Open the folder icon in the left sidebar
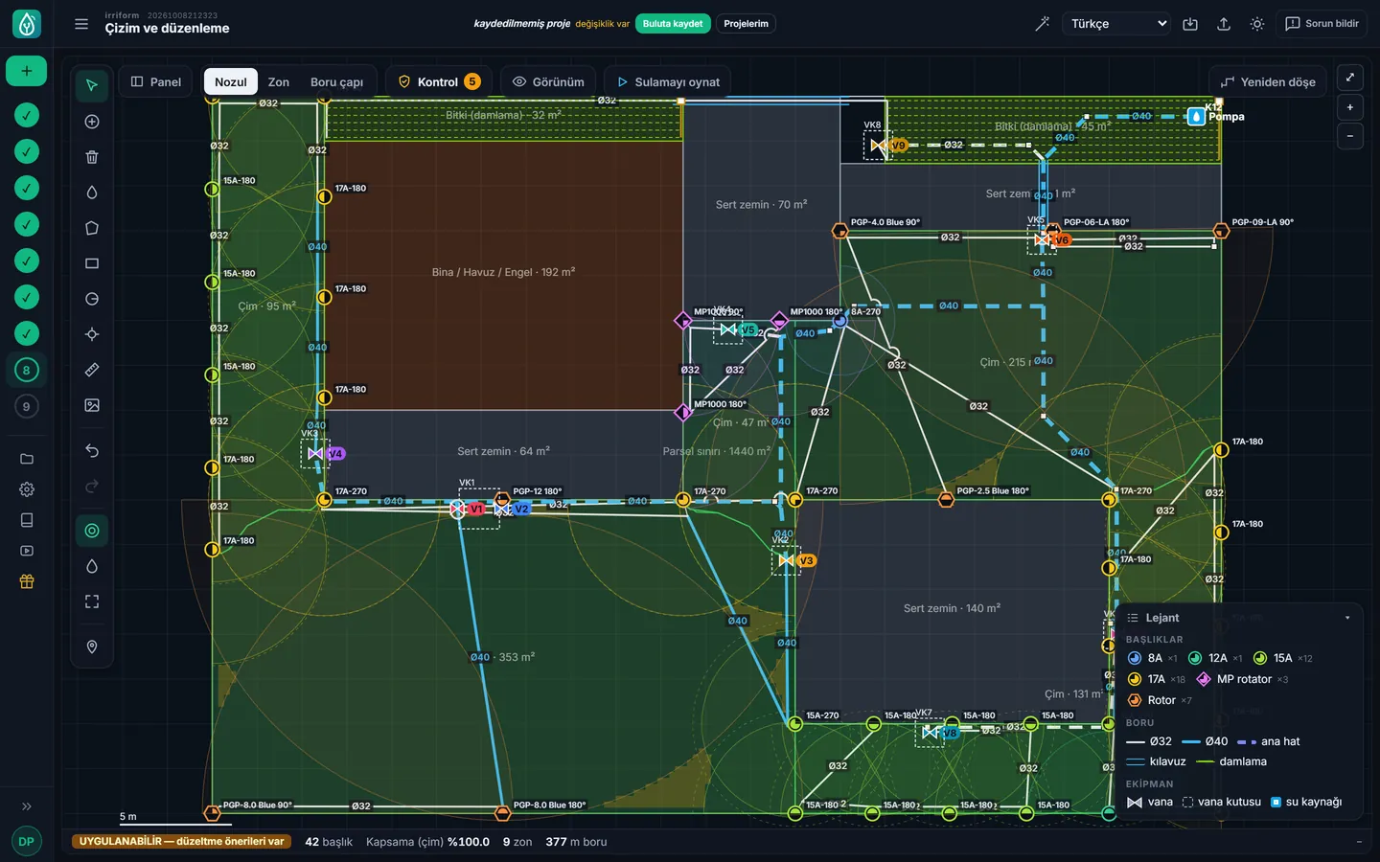The width and height of the screenshot is (1380, 862). [27, 459]
